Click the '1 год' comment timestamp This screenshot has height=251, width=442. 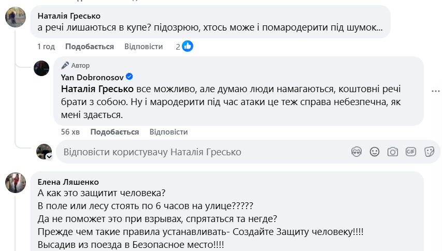pos(46,47)
